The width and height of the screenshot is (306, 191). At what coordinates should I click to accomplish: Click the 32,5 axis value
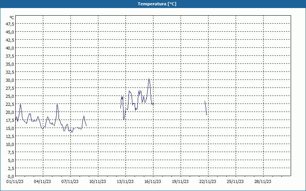[10, 72]
